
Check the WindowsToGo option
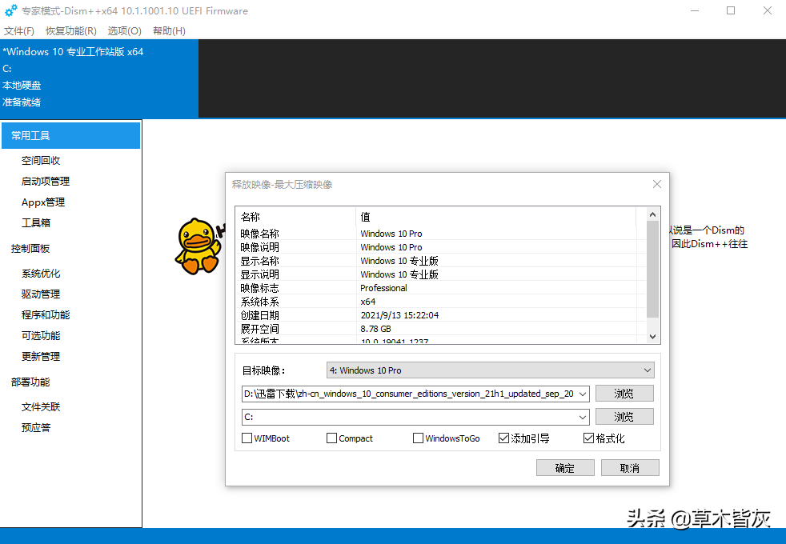pyautogui.click(x=419, y=438)
